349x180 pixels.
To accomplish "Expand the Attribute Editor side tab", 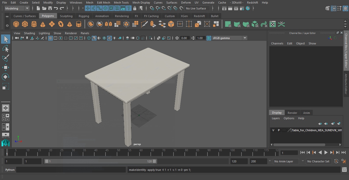I will pos(346,84).
